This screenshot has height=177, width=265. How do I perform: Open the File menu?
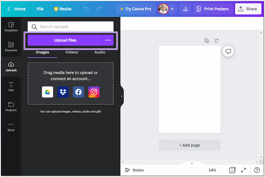click(40, 9)
